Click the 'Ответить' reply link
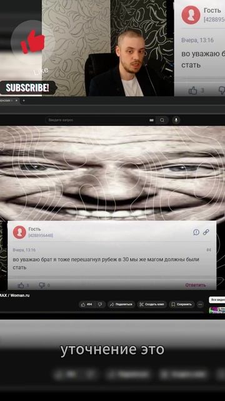Viewport: 225px width, 401px height. click(x=196, y=285)
